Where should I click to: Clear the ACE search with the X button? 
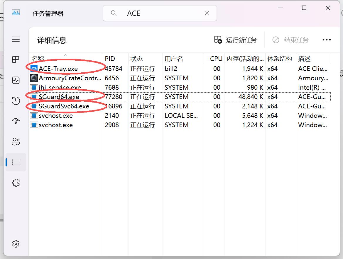[207, 13]
